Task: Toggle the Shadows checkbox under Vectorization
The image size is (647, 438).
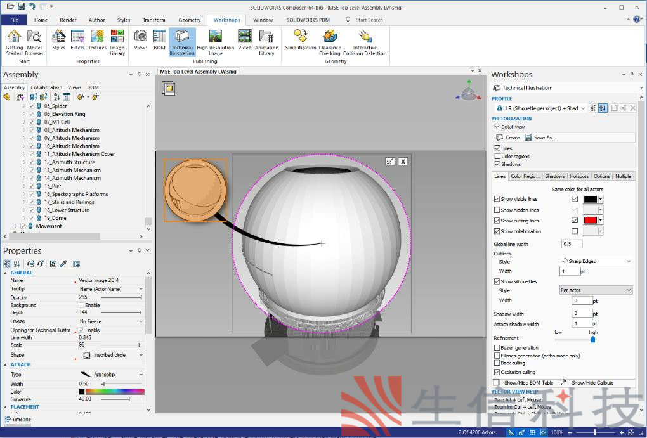Action: point(497,164)
